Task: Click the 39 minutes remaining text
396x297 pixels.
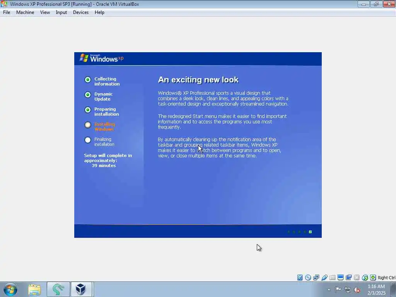Action: (x=104, y=166)
